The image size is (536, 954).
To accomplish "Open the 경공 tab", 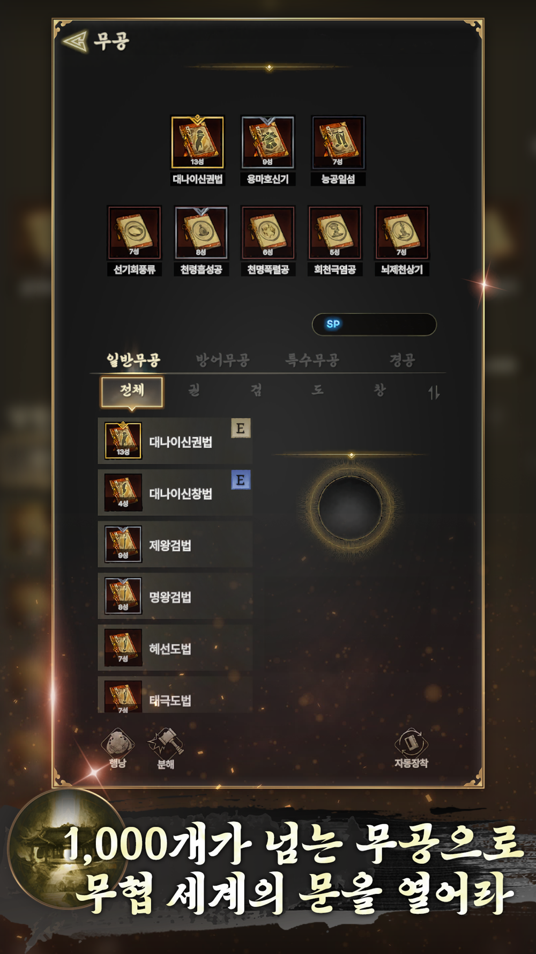I will coord(402,359).
